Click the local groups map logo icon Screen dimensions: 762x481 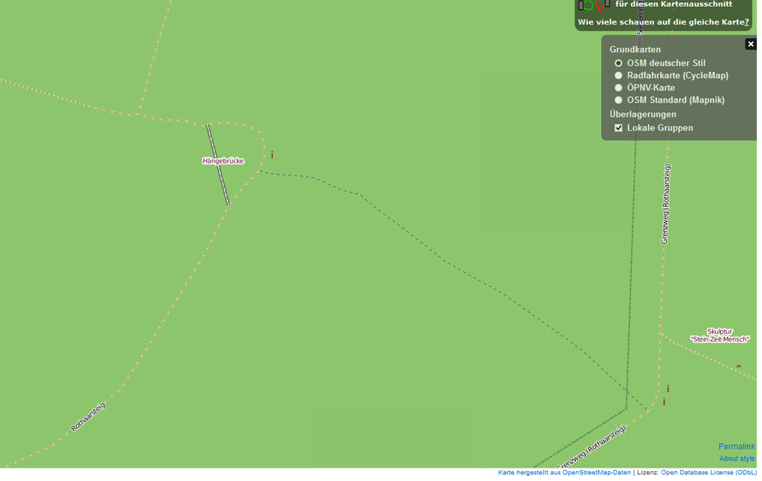tap(594, 4)
